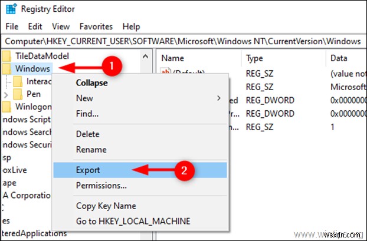Expand the Pen key

click(6, 95)
